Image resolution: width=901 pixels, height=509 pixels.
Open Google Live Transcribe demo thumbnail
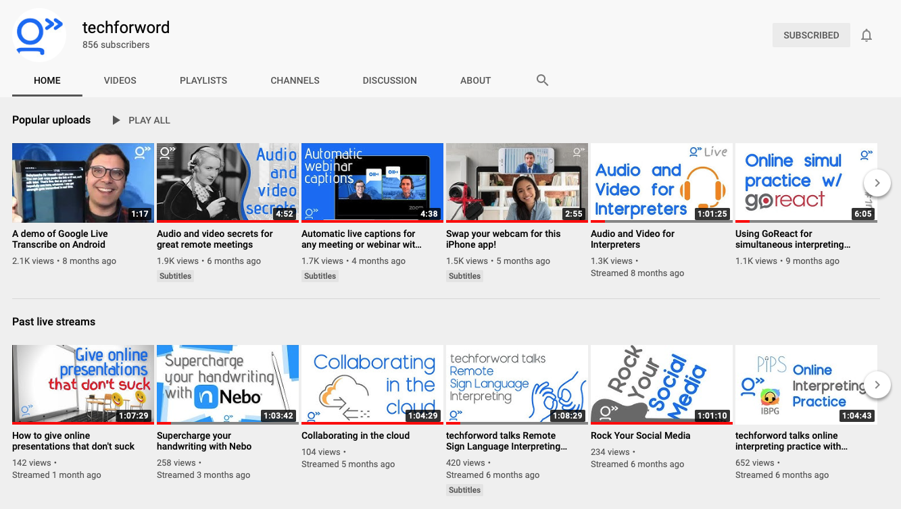pyautogui.click(x=83, y=183)
